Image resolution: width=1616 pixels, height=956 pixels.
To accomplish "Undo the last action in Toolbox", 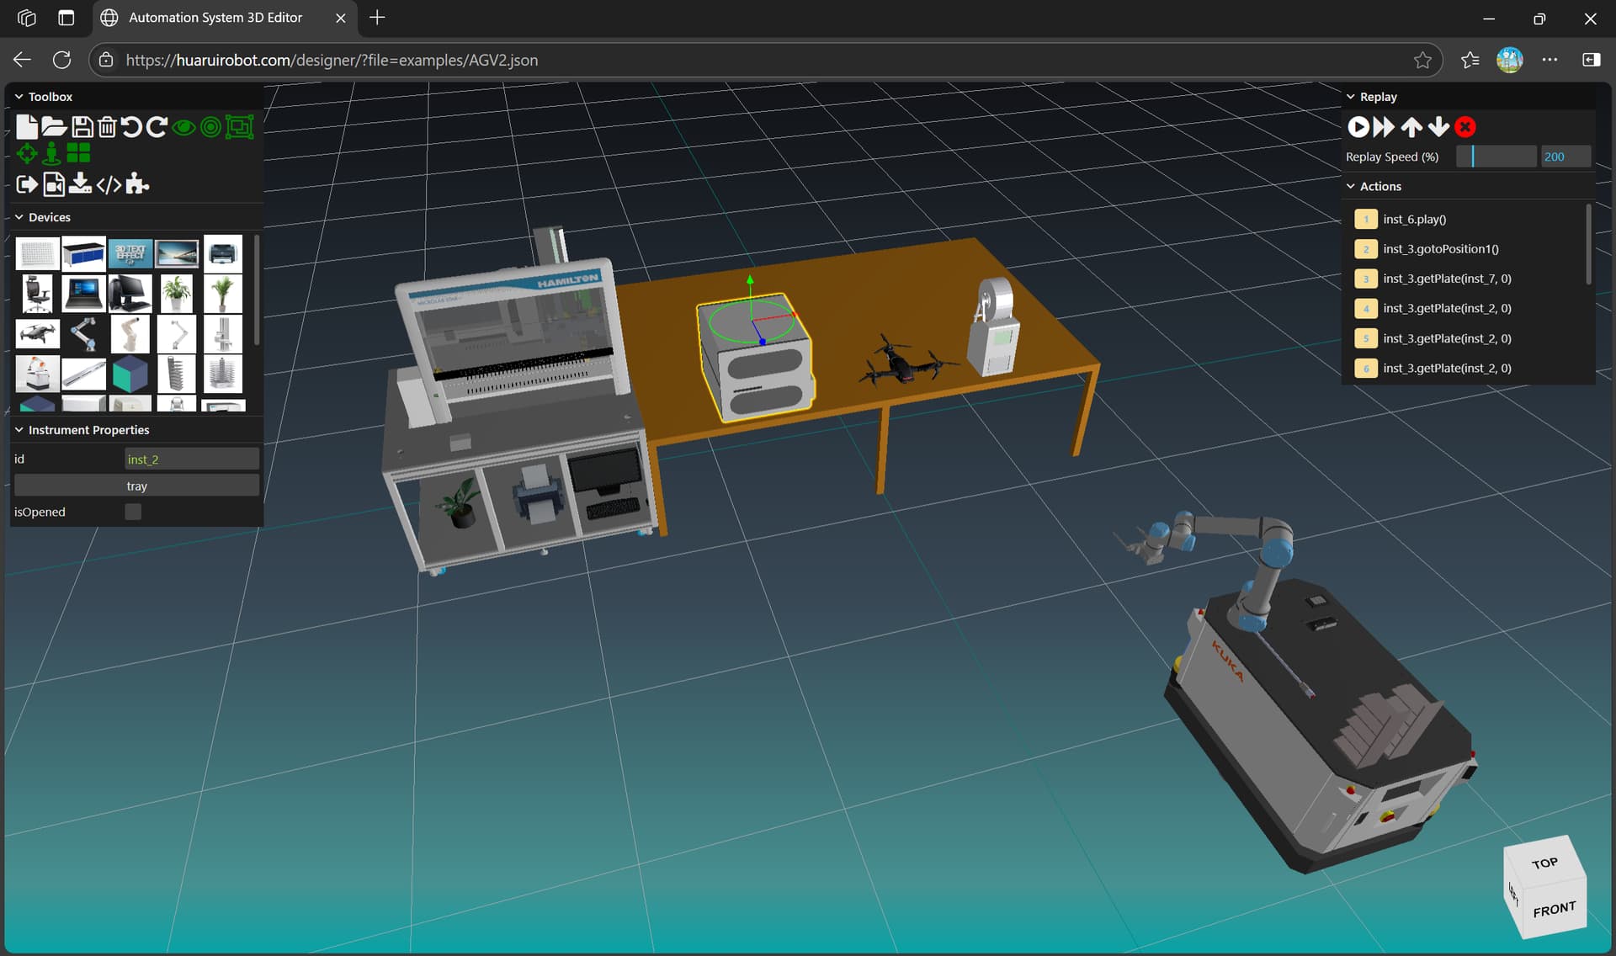I will click(x=131, y=127).
